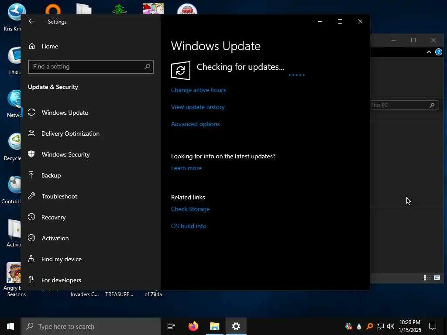Open the Check Storage link
Screen dimensions: 447x335
click(x=190, y=209)
